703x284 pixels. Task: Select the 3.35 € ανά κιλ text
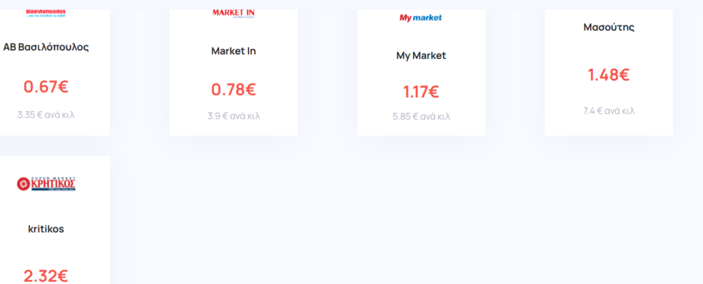click(46, 115)
